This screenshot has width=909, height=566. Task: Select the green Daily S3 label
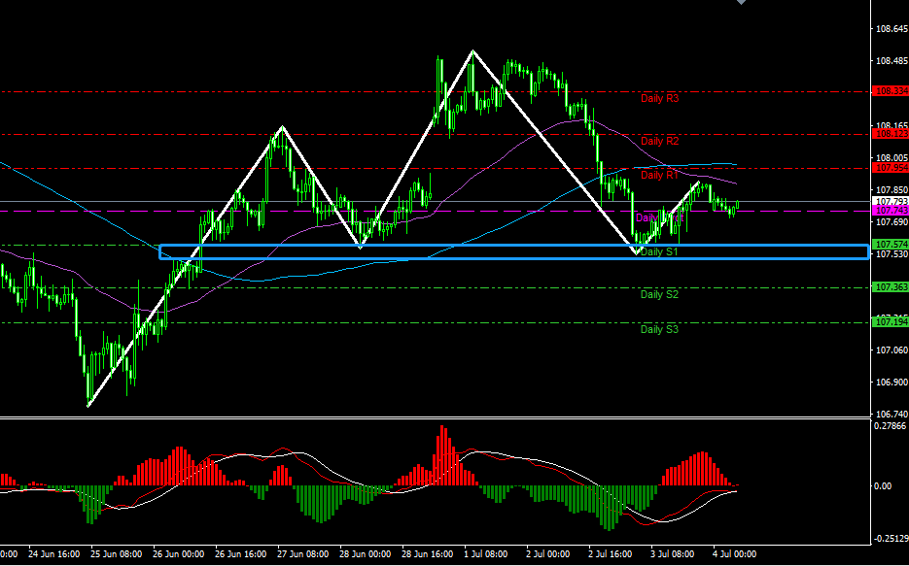(x=660, y=330)
